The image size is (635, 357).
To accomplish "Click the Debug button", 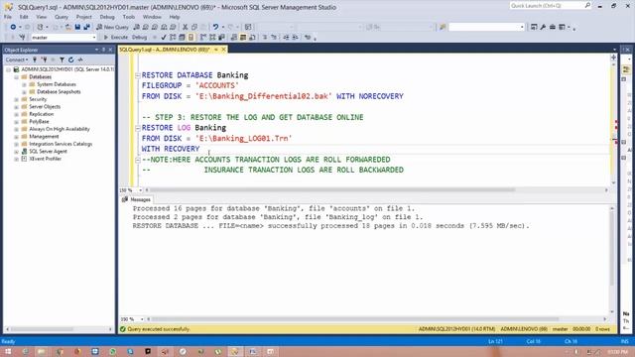I will pyautogui.click(x=139, y=38).
